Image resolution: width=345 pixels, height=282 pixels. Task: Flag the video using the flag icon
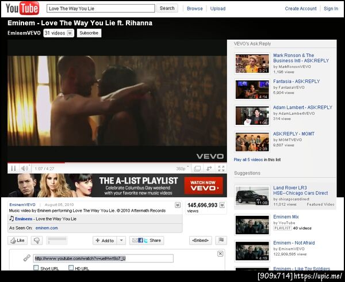click(221, 240)
